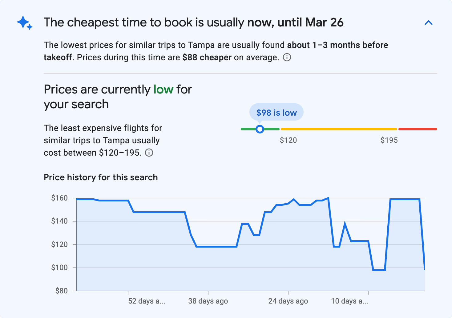Click the 24 days ago axis label
This screenshot has width=452, height=318.
[288, 301]
